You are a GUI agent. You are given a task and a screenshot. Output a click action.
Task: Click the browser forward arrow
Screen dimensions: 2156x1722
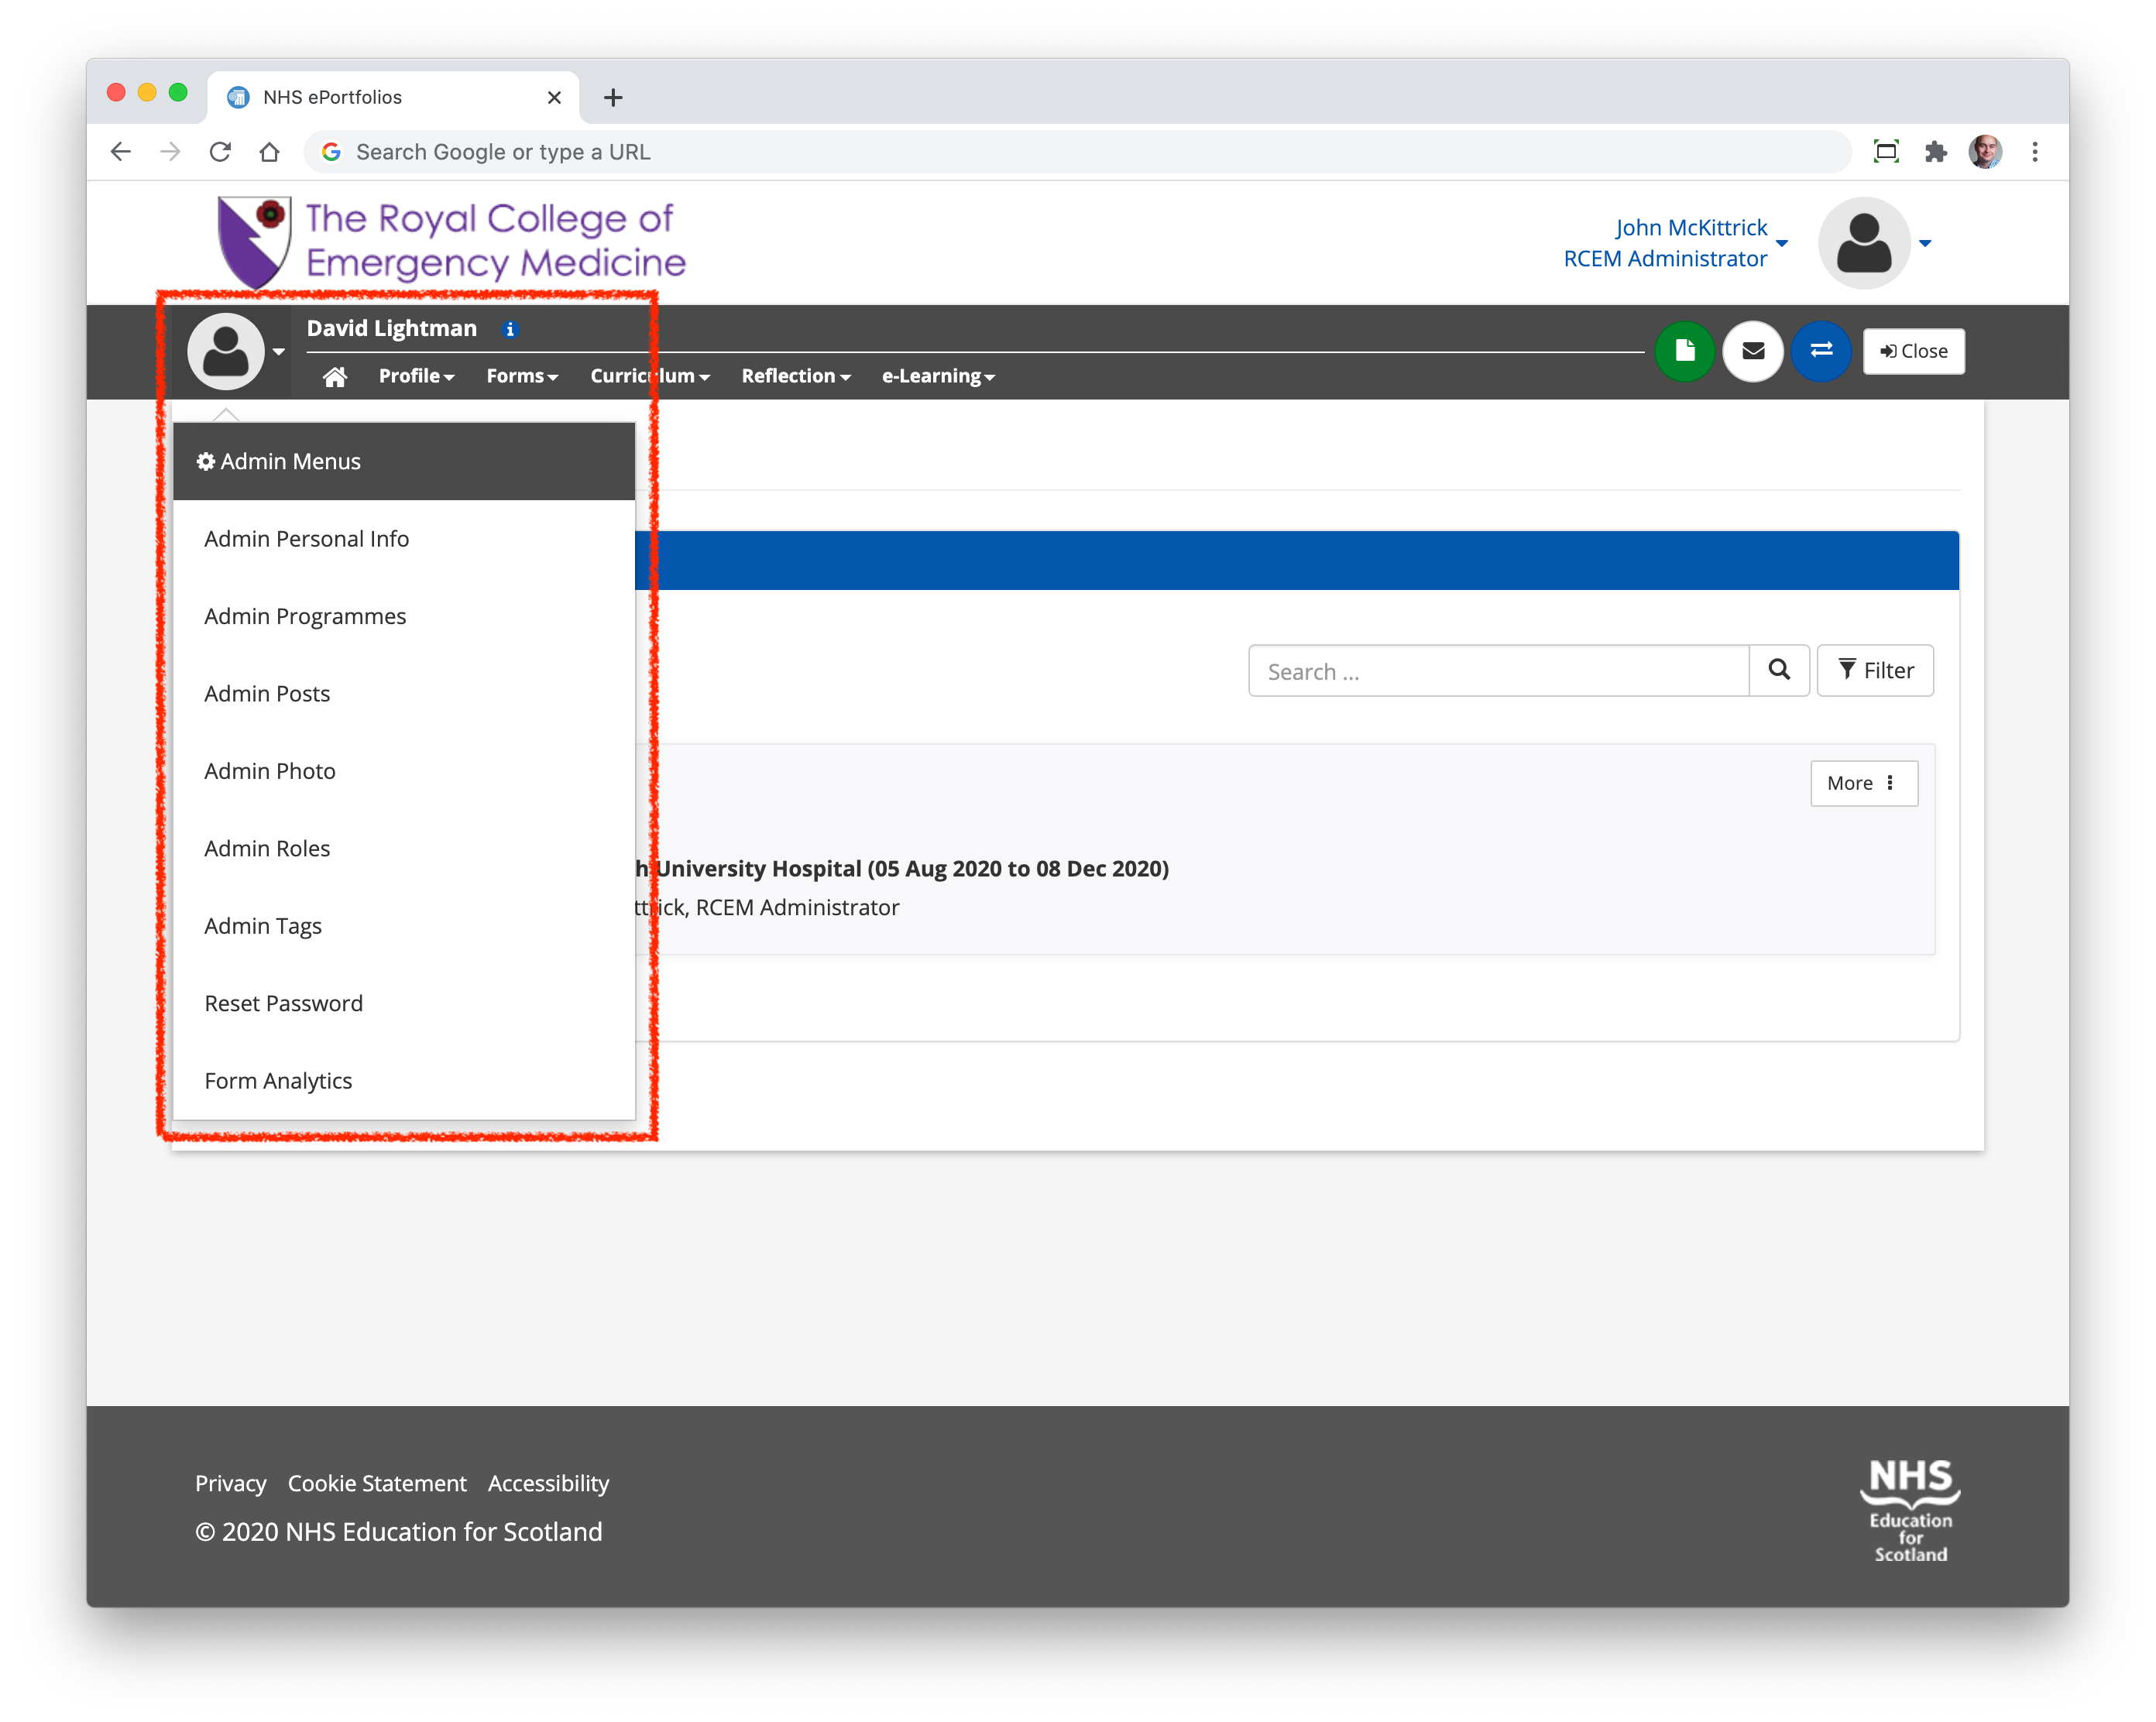[171, 152]
